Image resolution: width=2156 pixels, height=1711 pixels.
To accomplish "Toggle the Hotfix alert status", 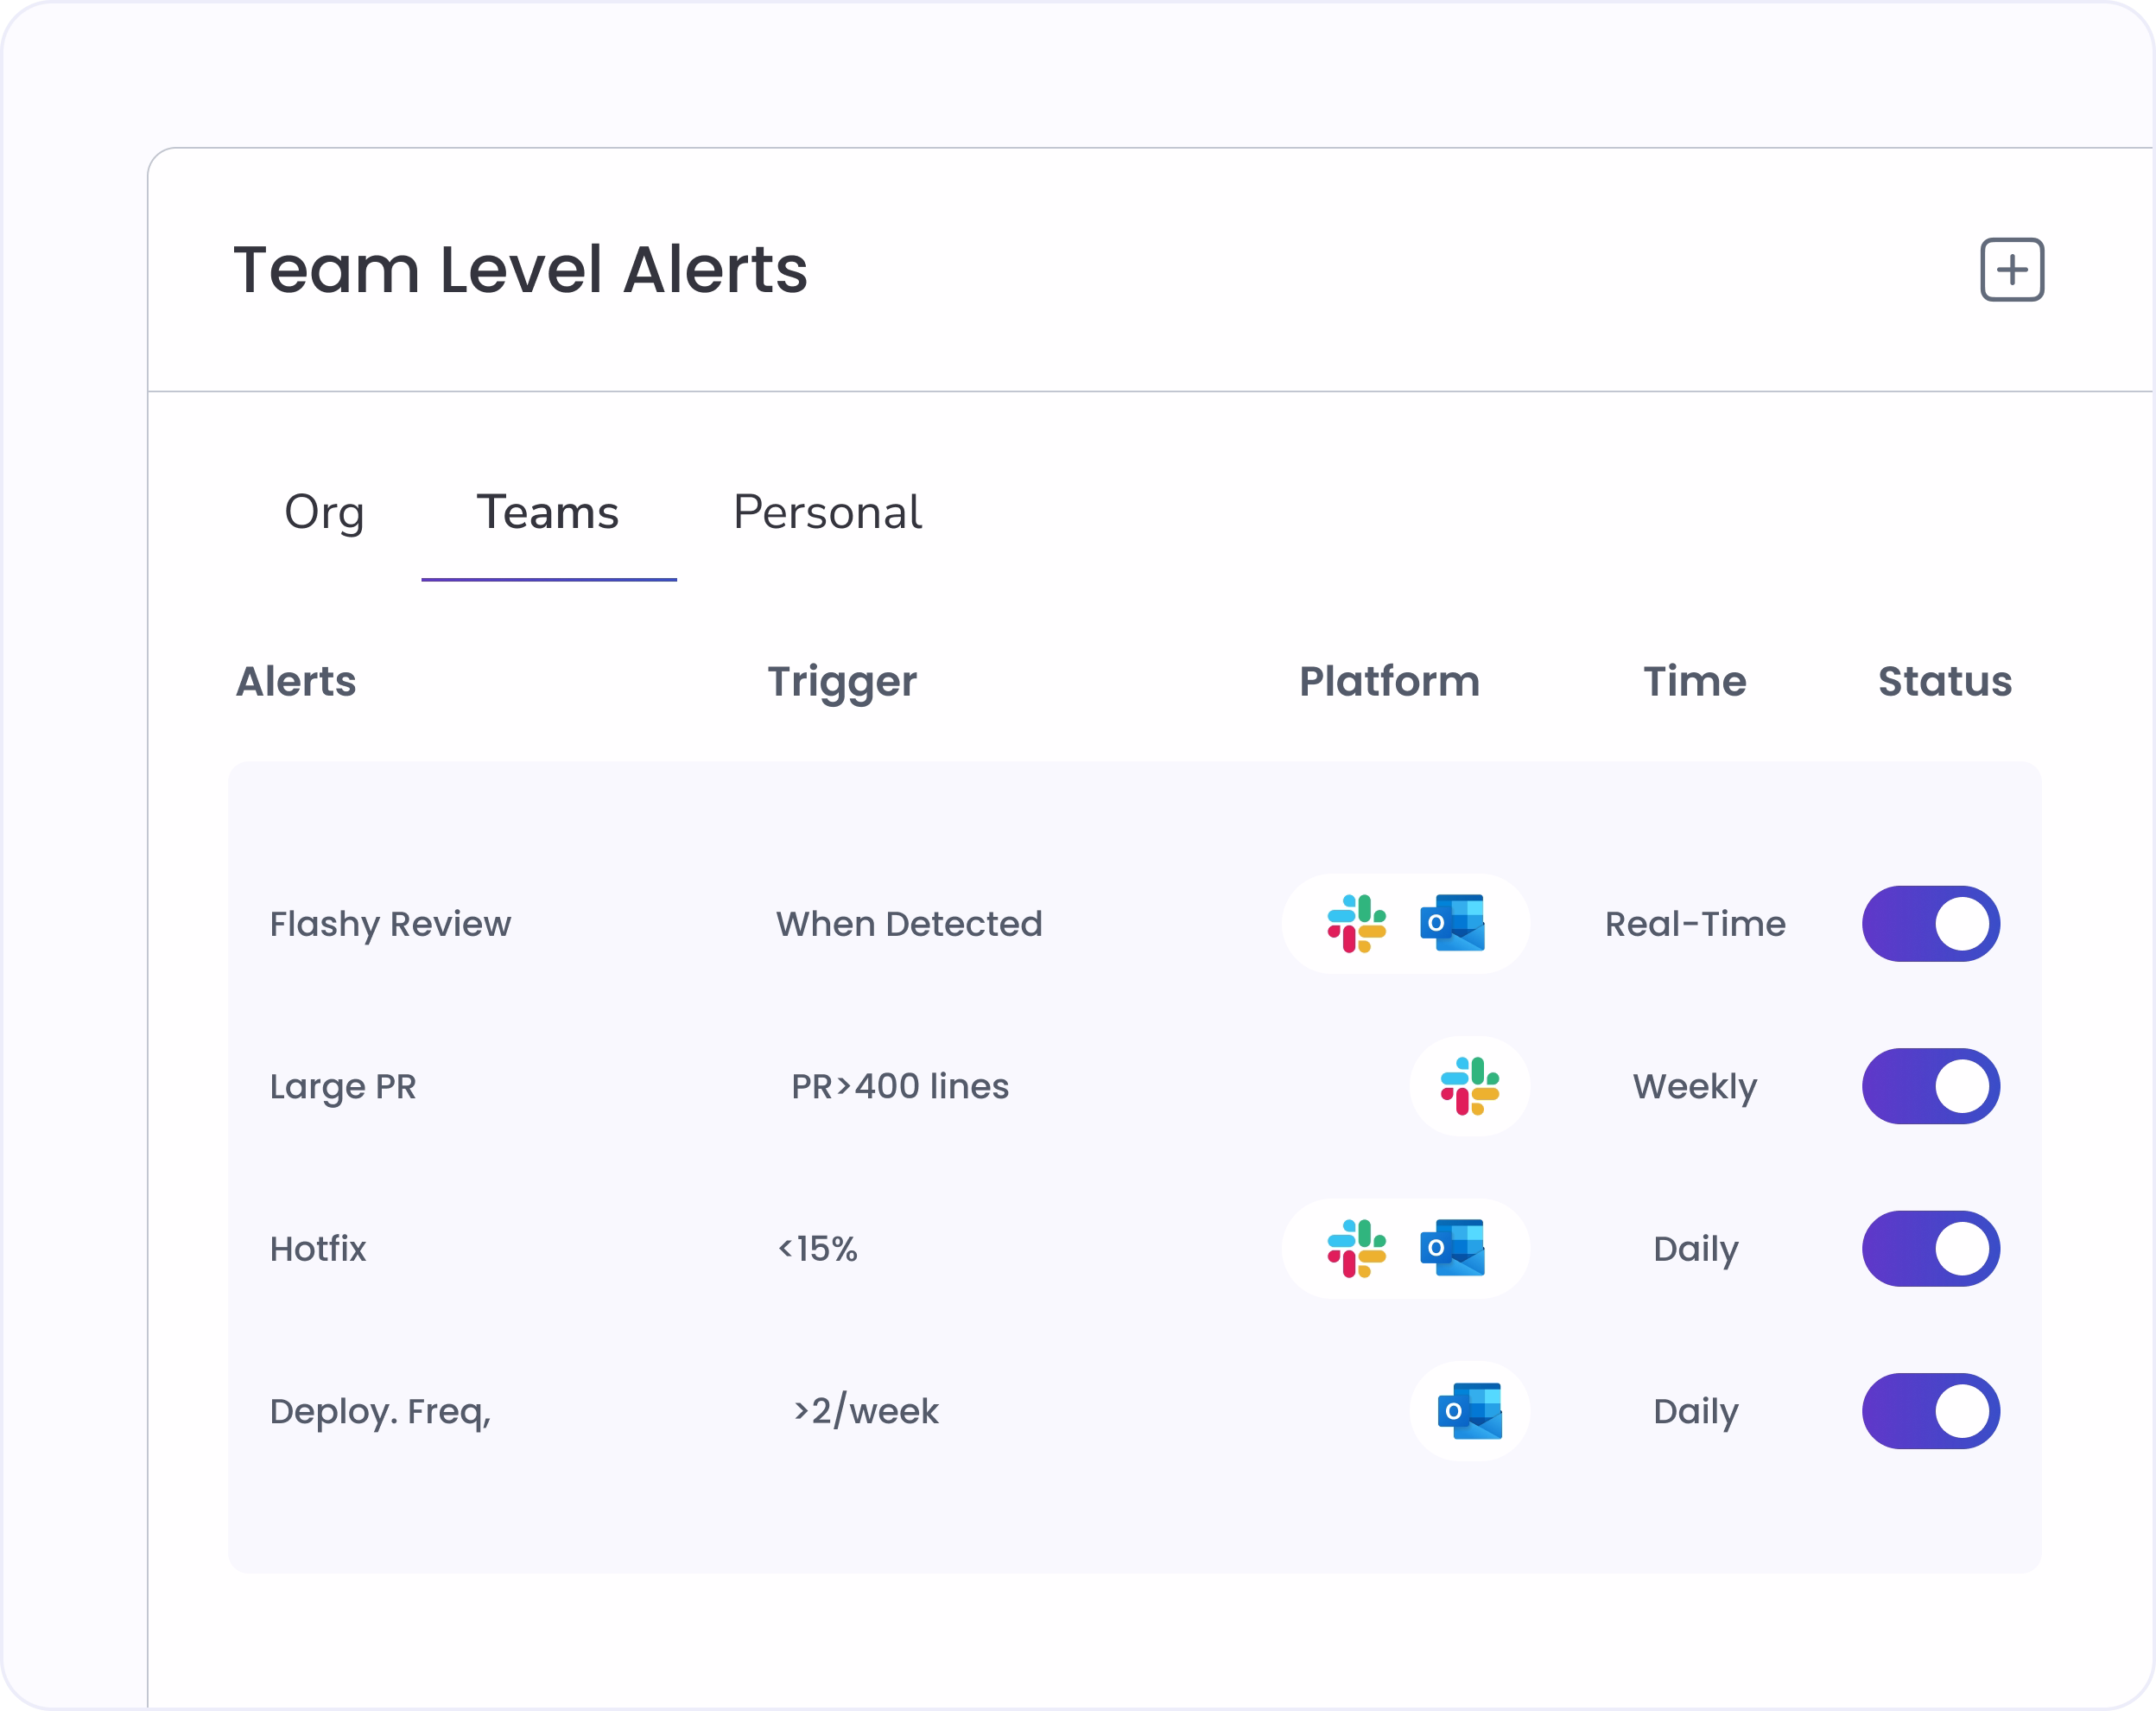I will tap(1930, 1249).
